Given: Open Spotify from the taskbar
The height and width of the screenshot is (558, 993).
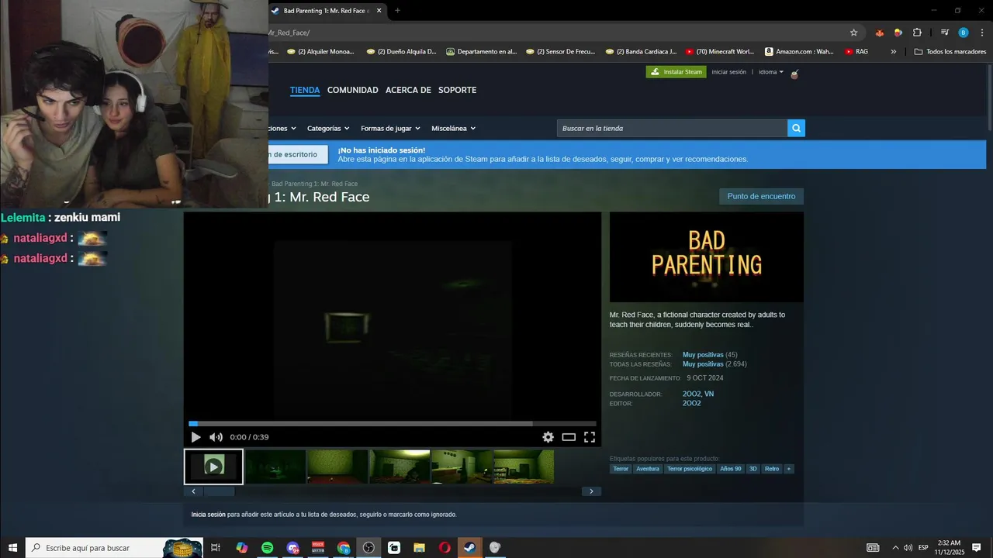Looking at the screenshot, I should (x=267, y=548).
